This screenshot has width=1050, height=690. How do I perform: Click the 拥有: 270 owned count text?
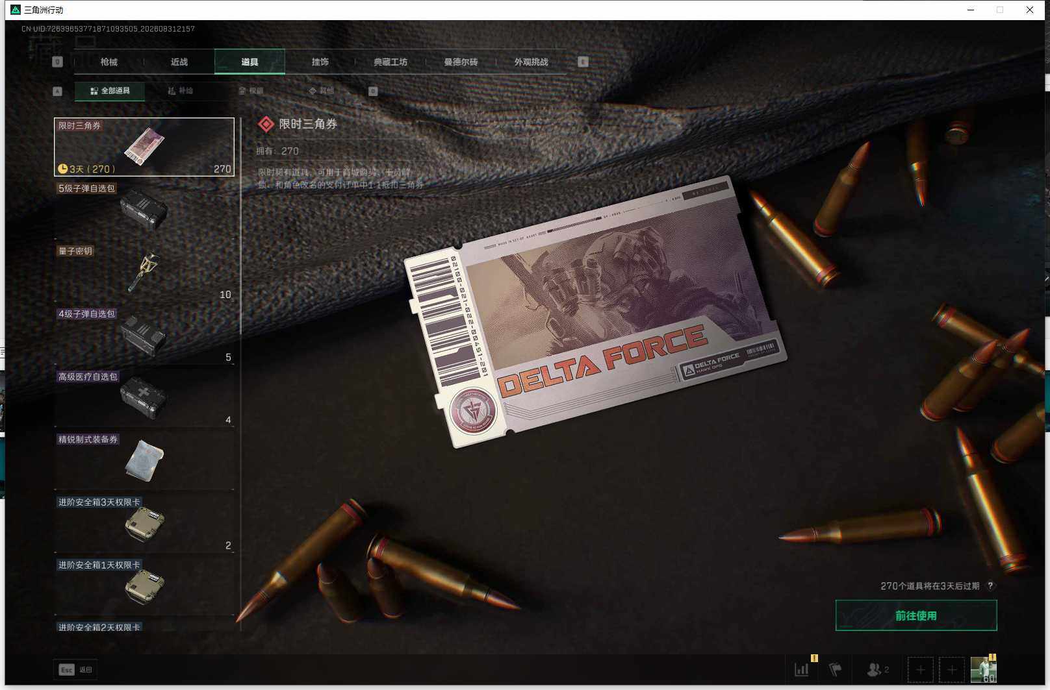point(277,151)
